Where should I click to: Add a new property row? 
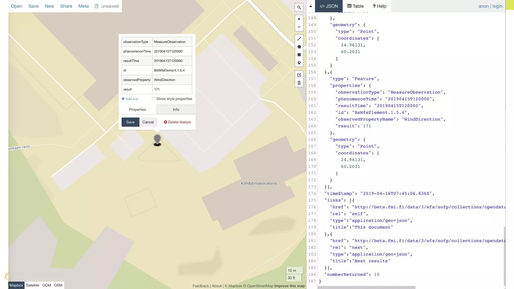point(130,99)
